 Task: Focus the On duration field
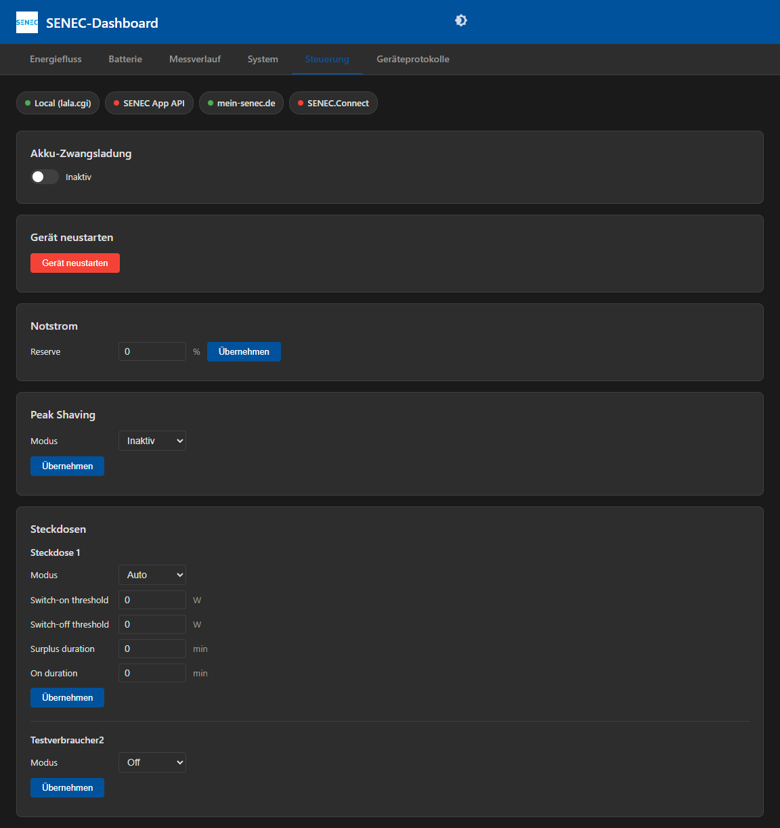tap(152, 673)
